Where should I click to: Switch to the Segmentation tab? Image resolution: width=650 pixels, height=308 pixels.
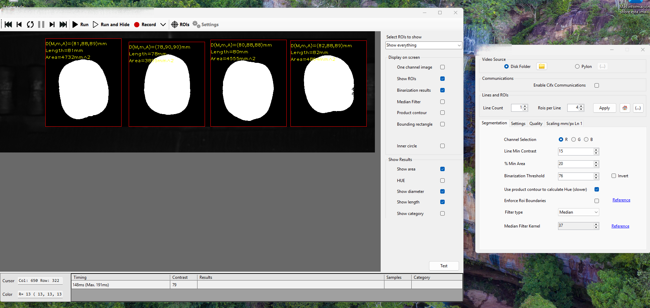(494, 123)
